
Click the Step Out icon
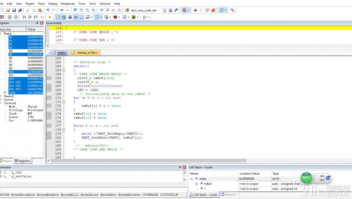36,17
